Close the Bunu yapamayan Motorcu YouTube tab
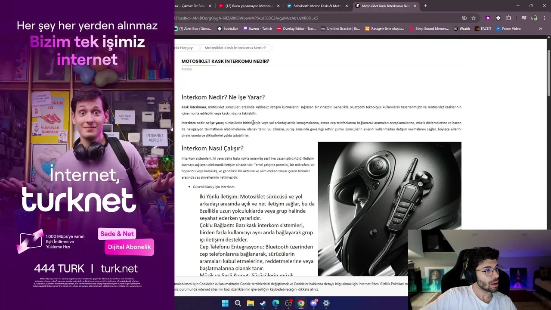 coord(278,6)
